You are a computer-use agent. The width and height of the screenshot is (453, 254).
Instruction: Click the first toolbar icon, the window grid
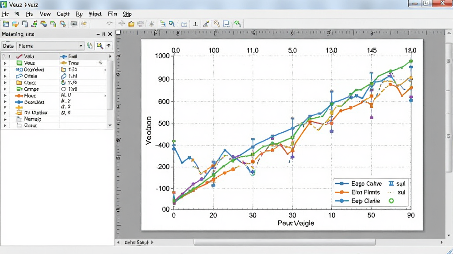(6, 24)
